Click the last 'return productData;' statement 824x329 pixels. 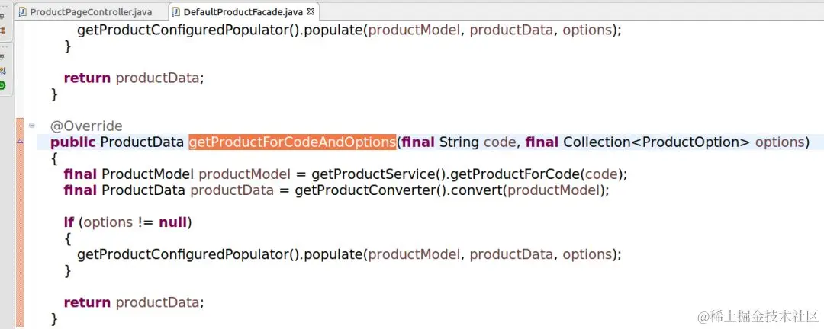tap(134, 302)
